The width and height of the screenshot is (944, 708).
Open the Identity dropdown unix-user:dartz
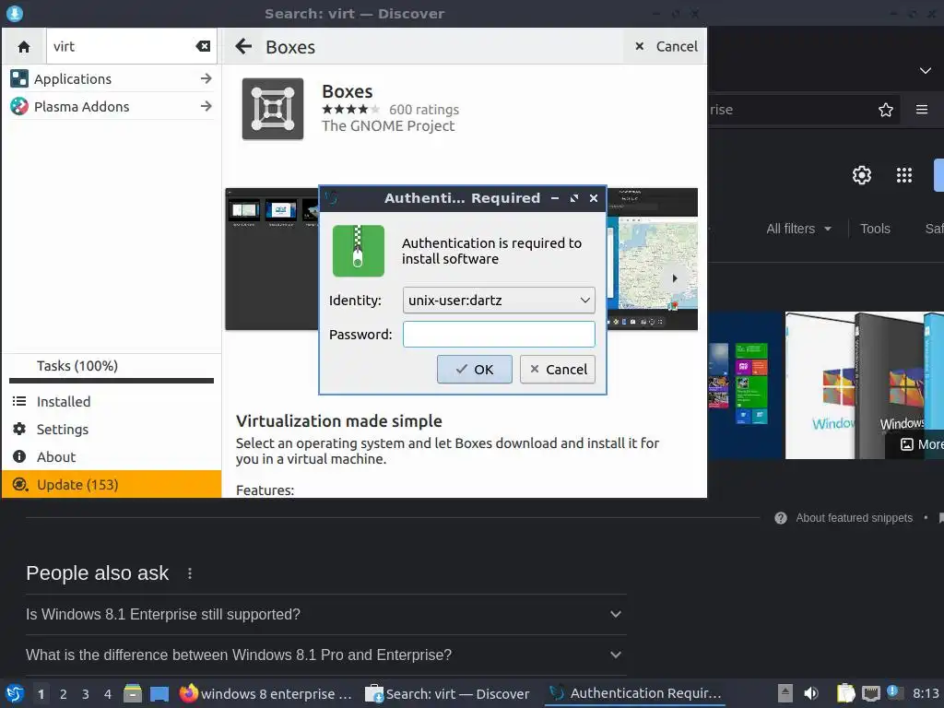(499, 300)
